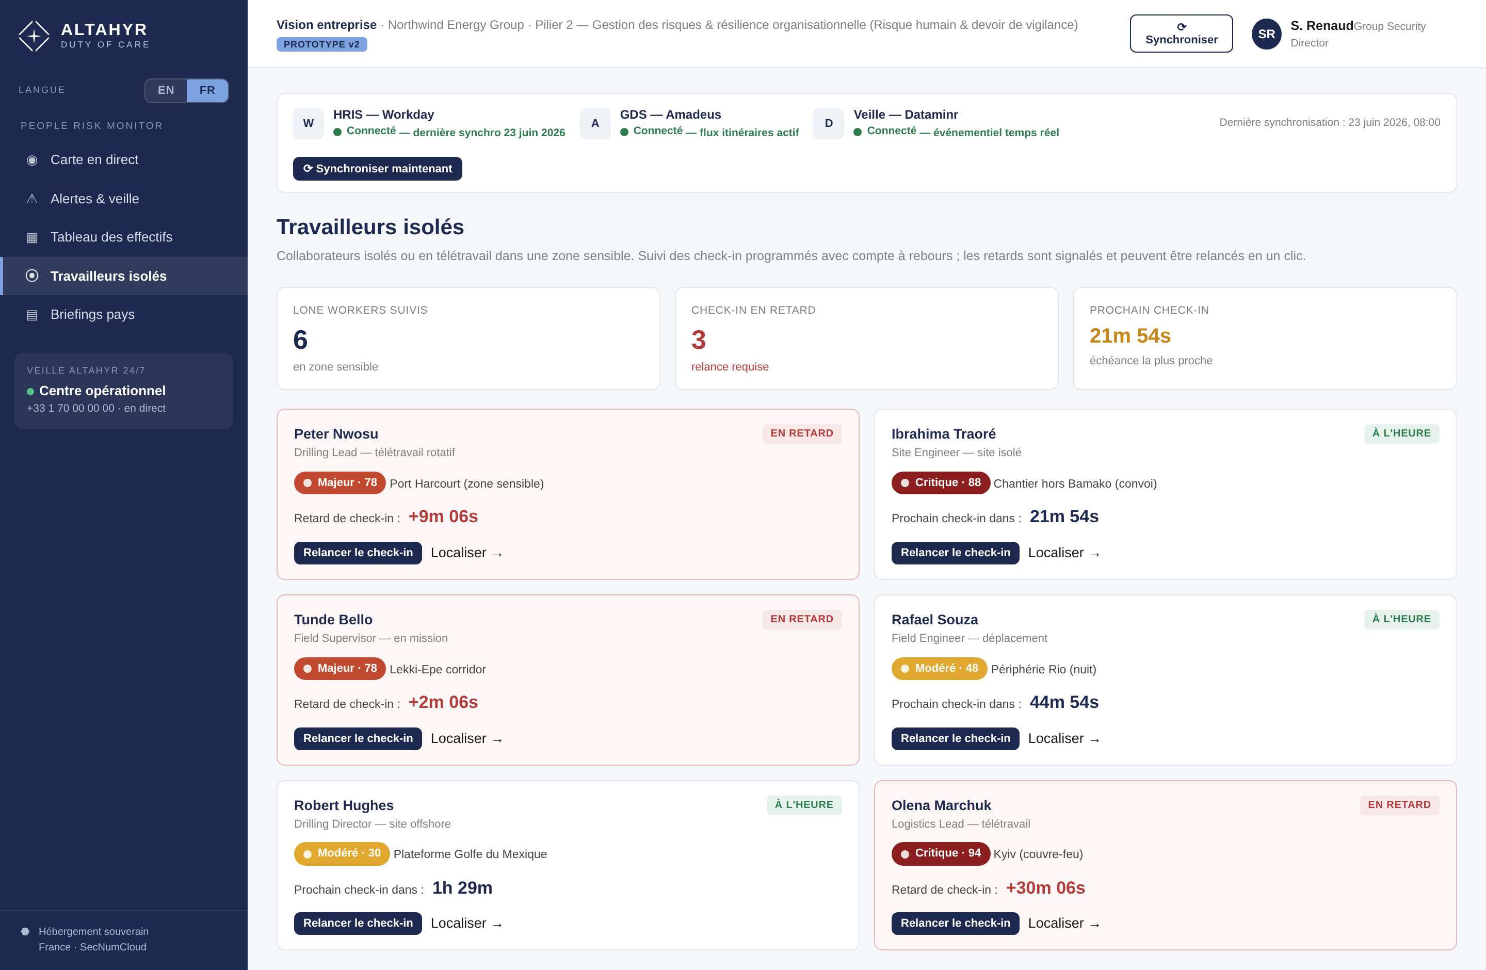Click the Briefings pays document icon
This screenshot has width=1486, height=970.
coord(32,315)
